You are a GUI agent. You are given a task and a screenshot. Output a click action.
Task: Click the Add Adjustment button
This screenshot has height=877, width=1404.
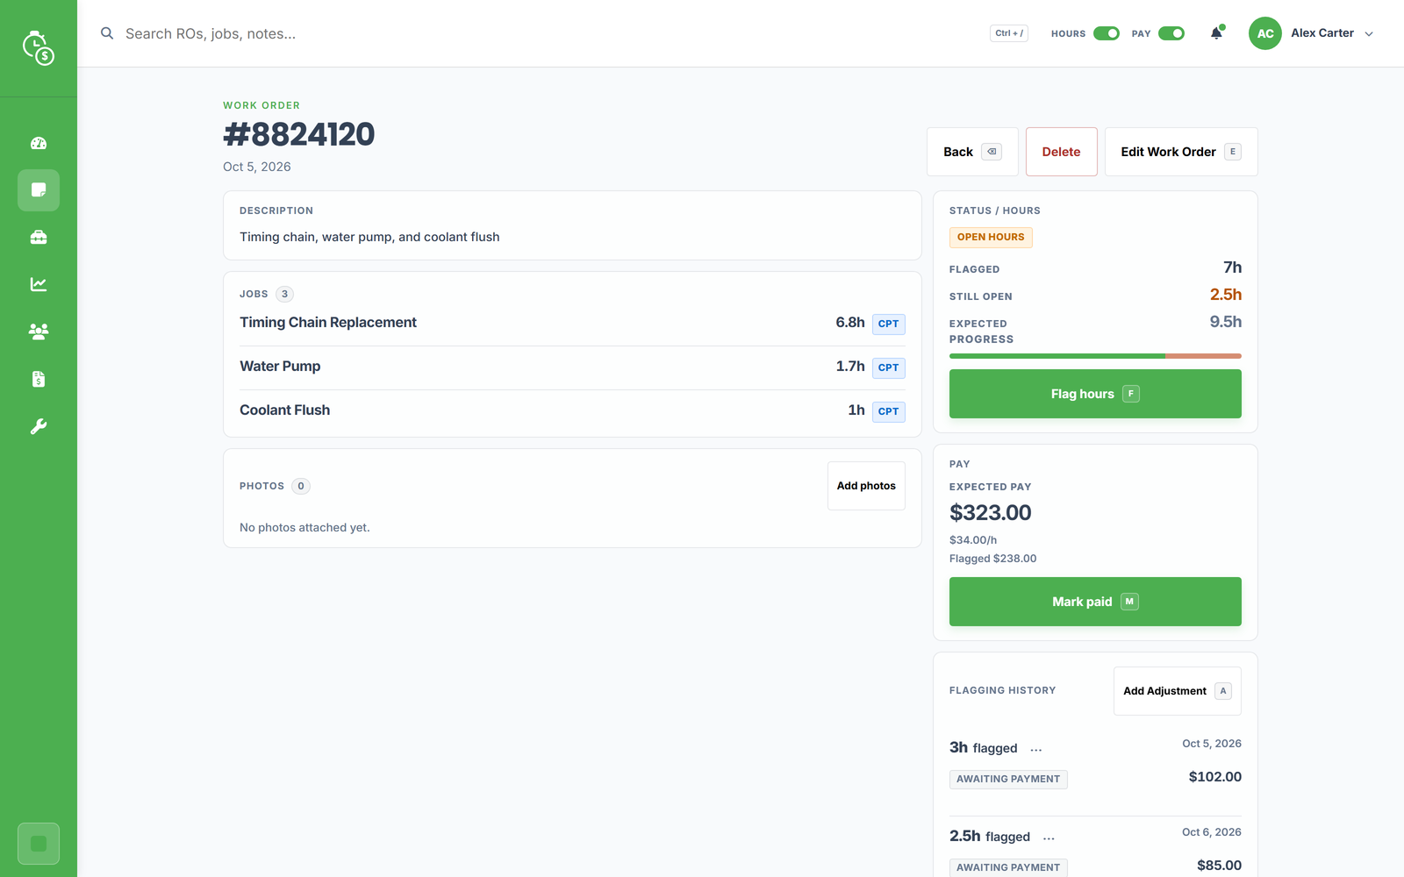tap(1178, 691)
